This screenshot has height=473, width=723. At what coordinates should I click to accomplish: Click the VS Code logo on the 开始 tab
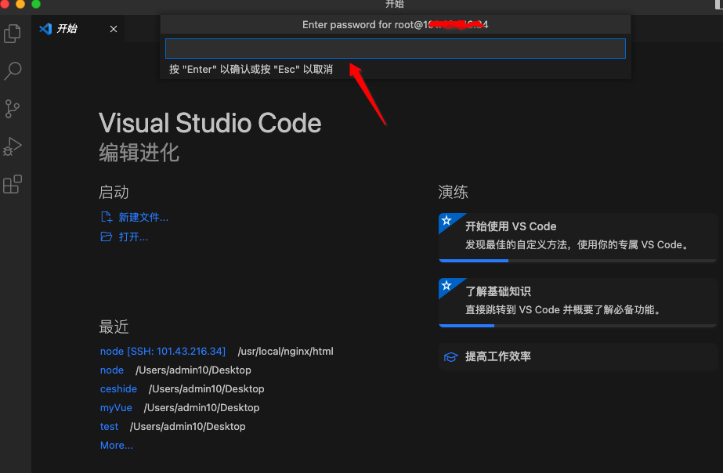(45, 29)
